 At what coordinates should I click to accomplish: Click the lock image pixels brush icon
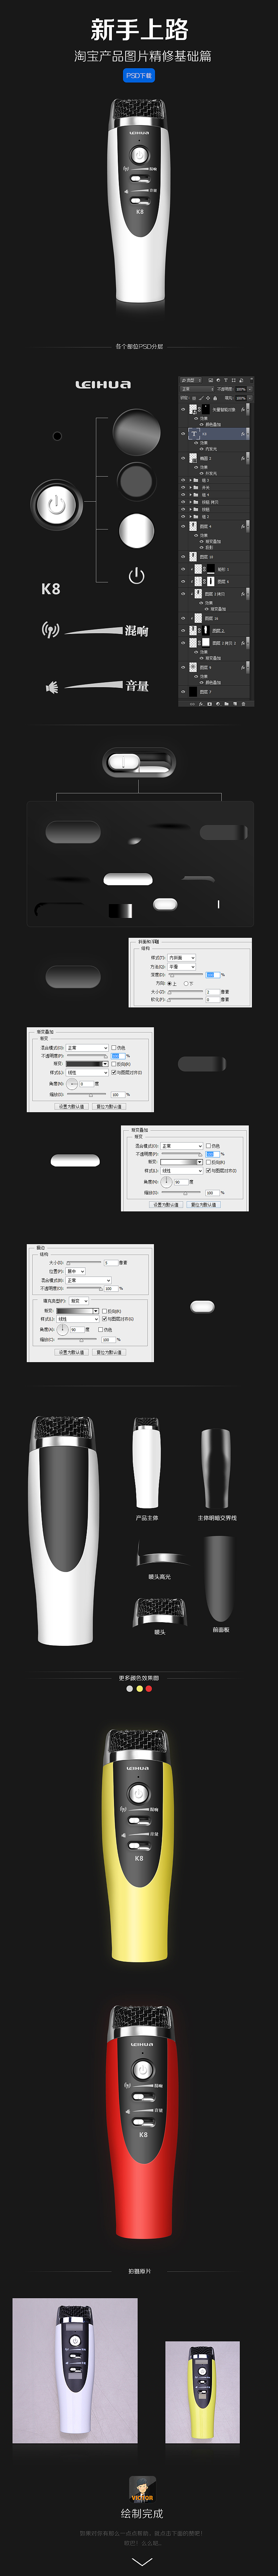[x=201, y=398]
